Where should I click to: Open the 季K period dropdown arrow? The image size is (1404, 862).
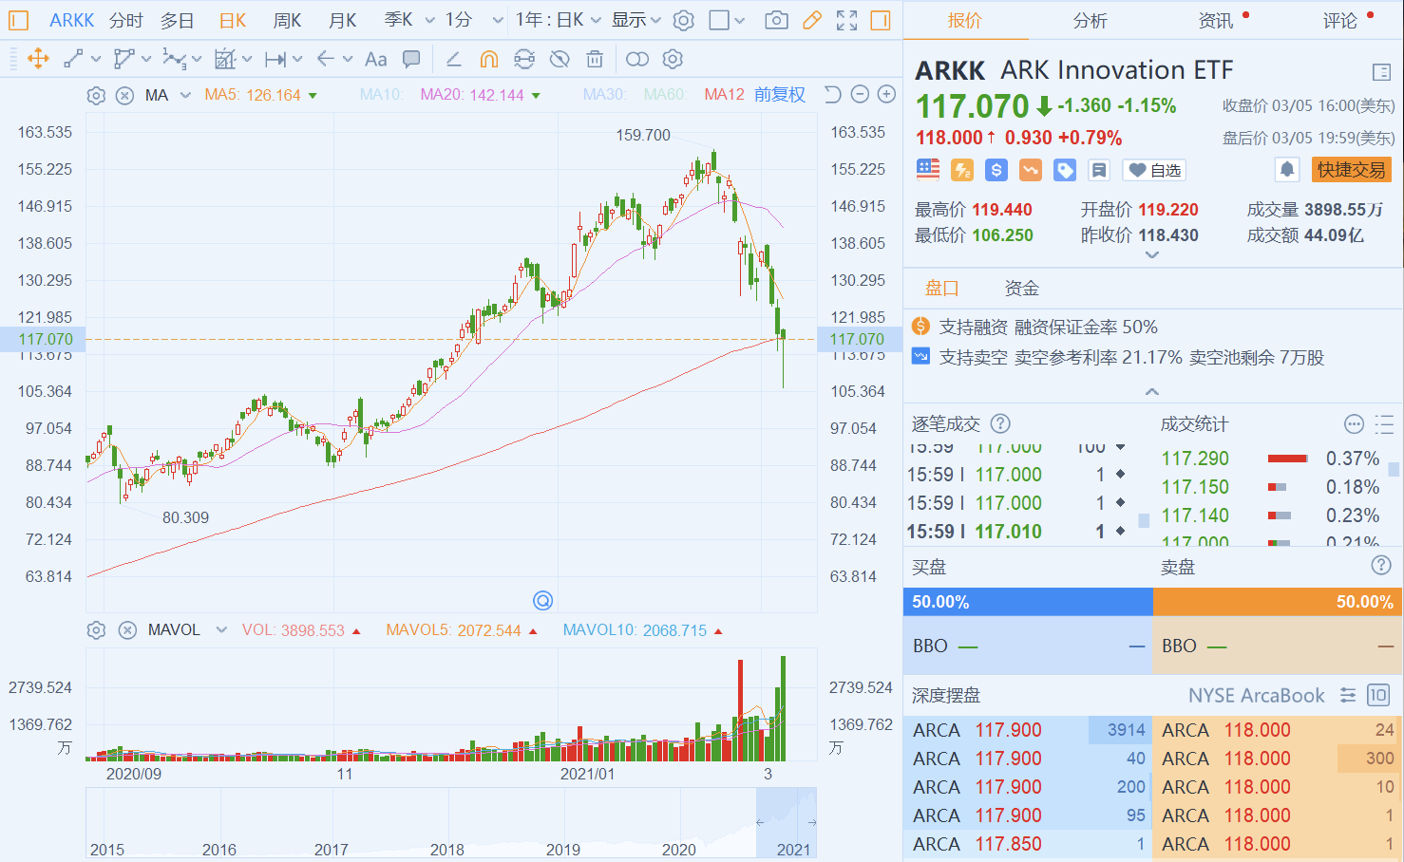(x=429, y=20)
